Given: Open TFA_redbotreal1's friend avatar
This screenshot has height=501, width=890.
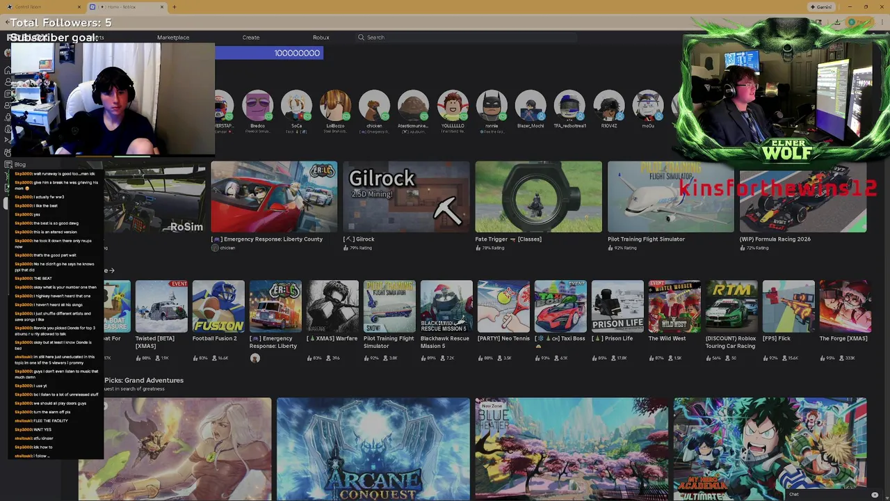Looking at the screenshot, I should tap(569, 106).
